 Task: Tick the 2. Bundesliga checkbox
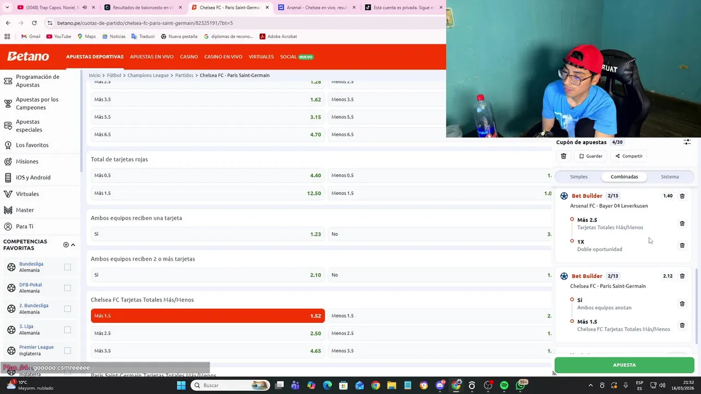point(67,309)
